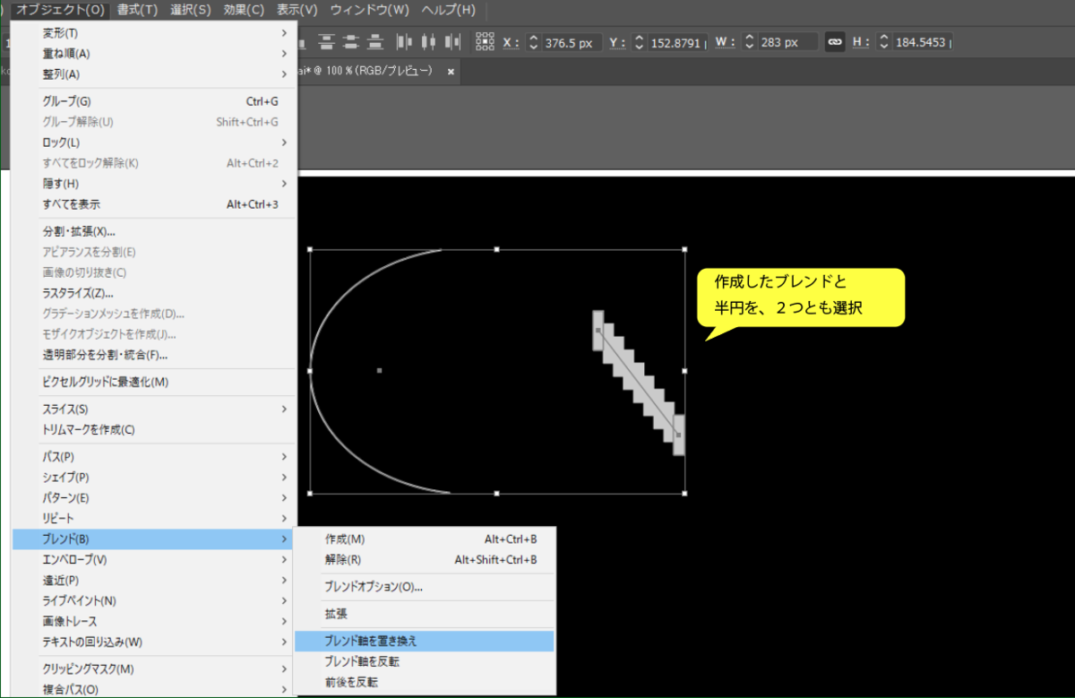
Task: Expand the シェイプ(P) submenu arrow
Action: pos(284,478)
